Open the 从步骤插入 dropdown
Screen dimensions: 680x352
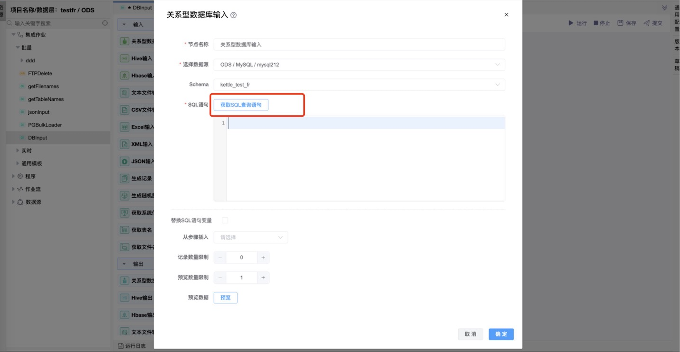(x=251, y=237)
